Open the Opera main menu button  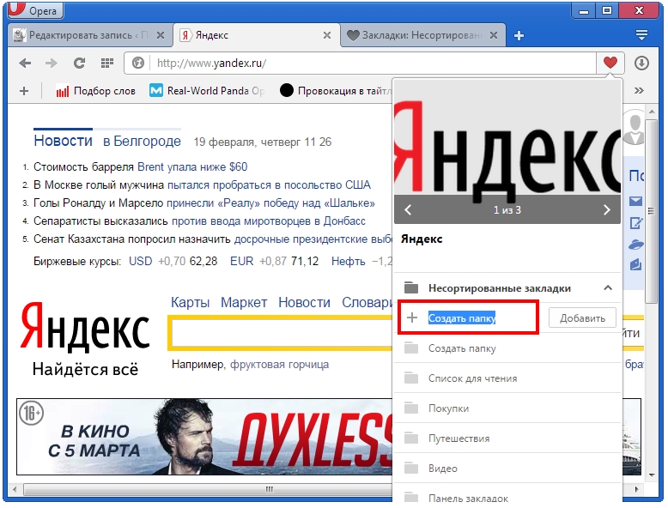[35, 9]
